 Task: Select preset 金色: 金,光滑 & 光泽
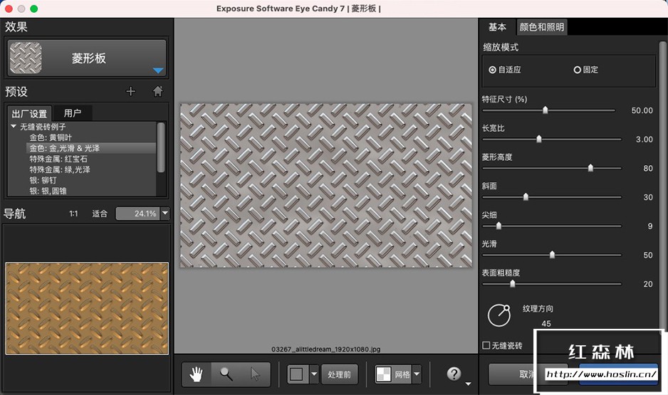coord(64,148)
